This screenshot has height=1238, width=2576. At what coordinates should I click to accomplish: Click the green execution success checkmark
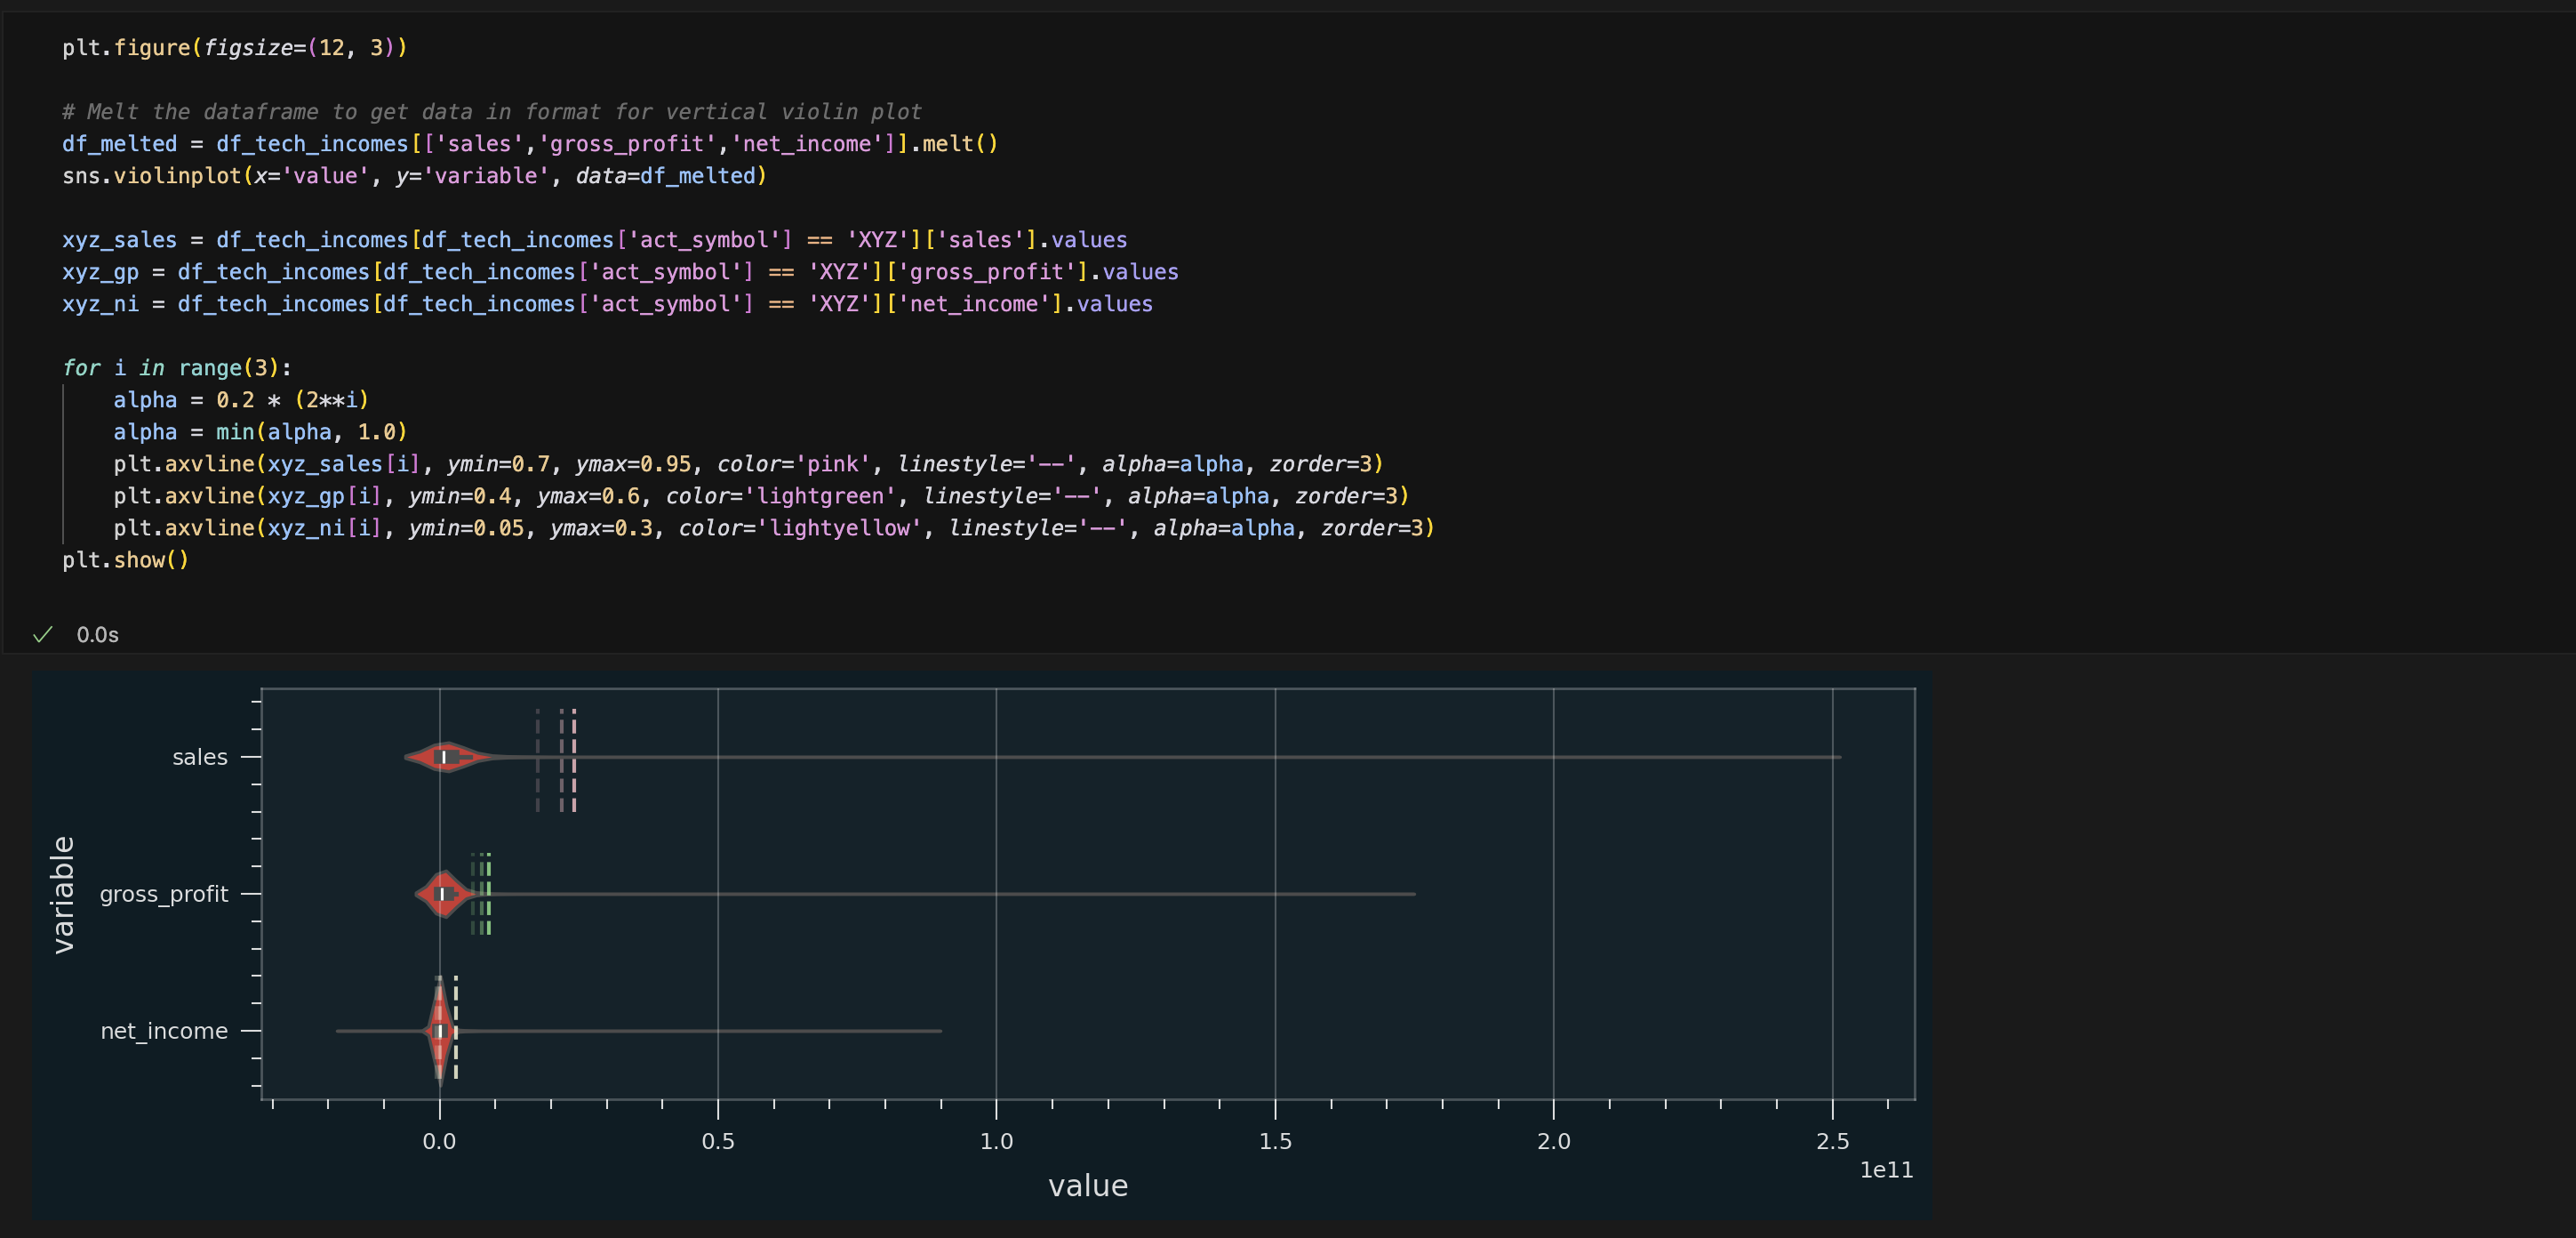pos(42,634)
